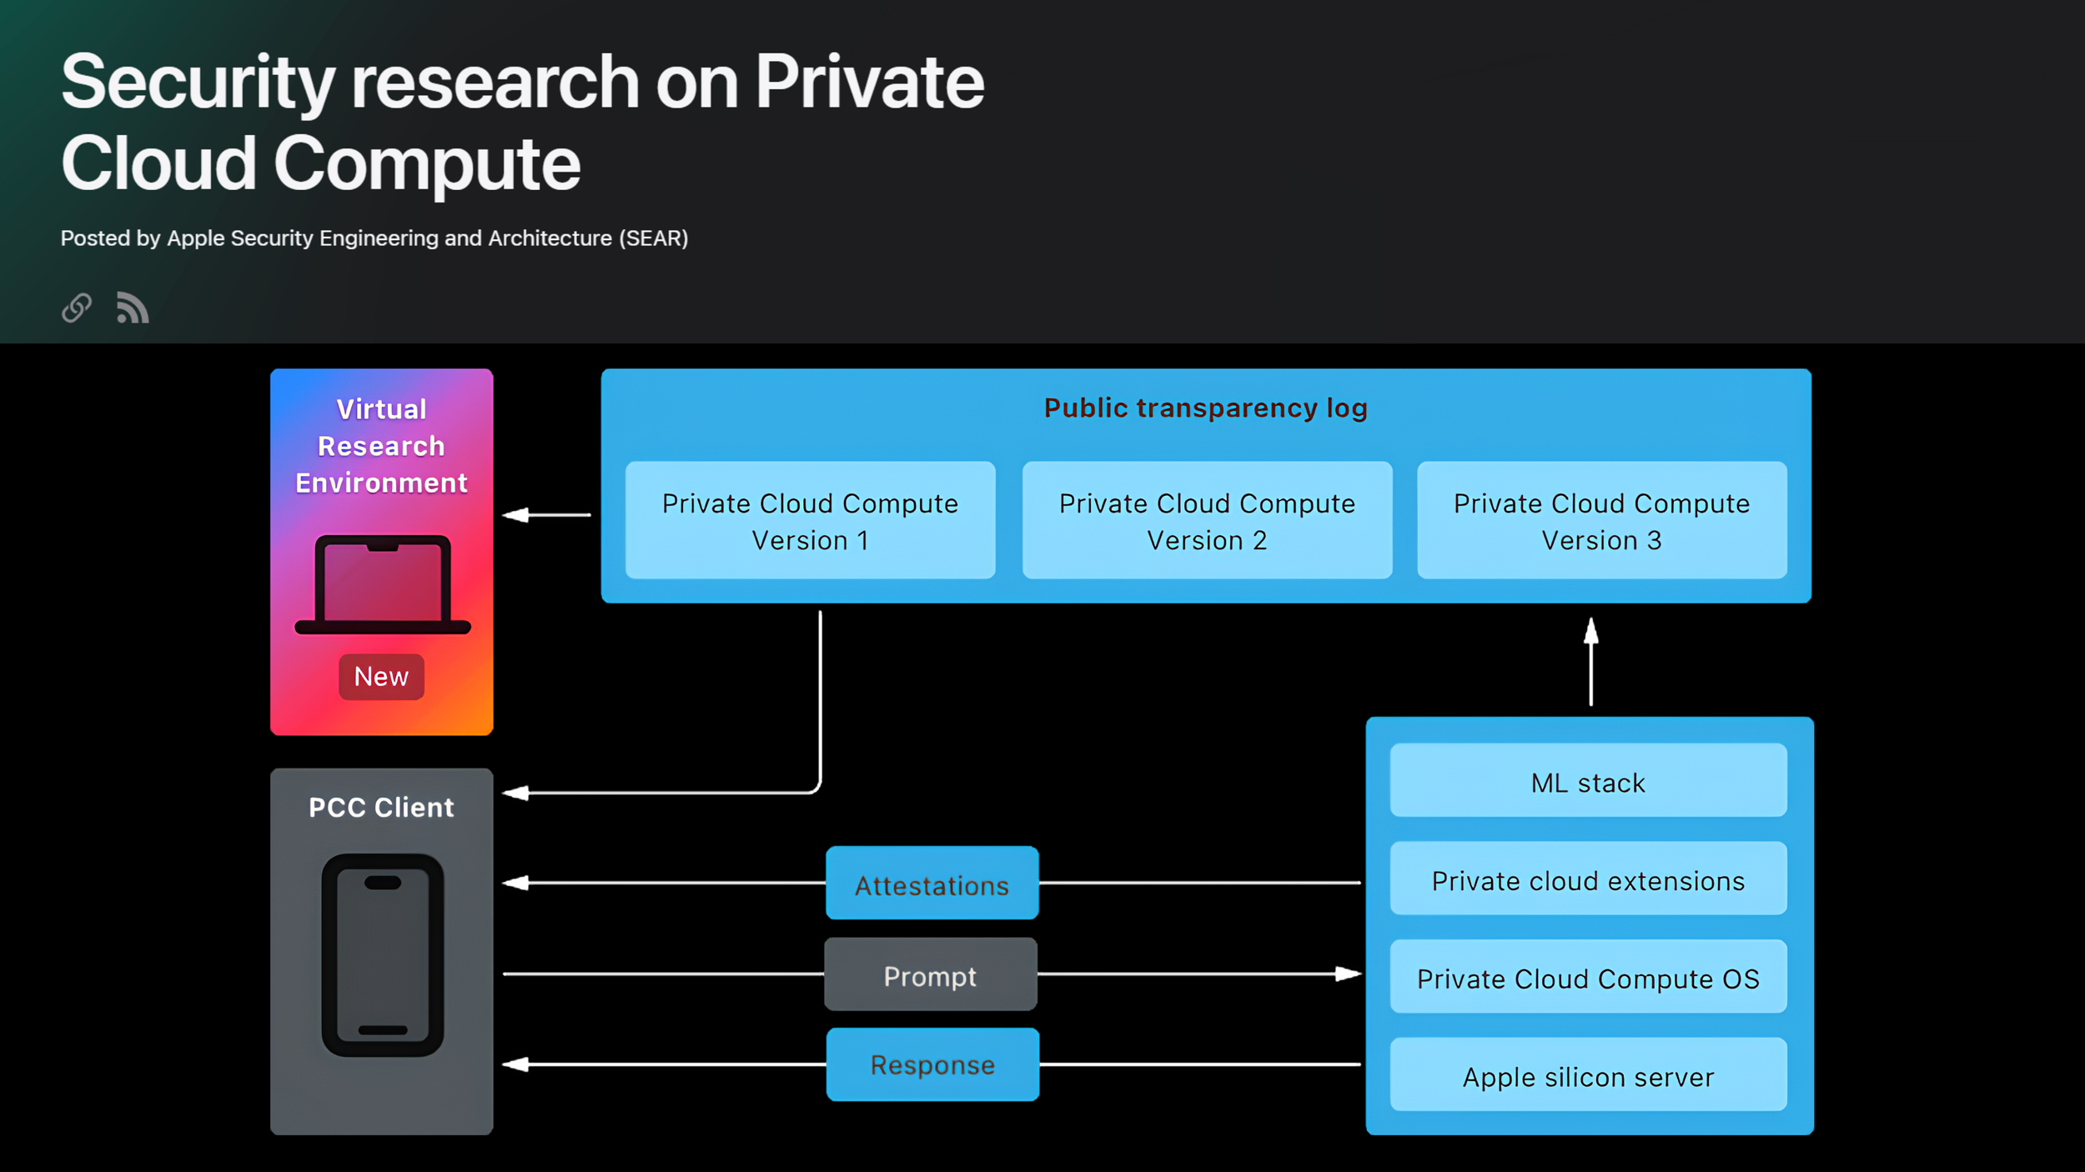Screen dimensions: 2085x1172
Task: Click the copy link chain icon
Action: (77, 308)
